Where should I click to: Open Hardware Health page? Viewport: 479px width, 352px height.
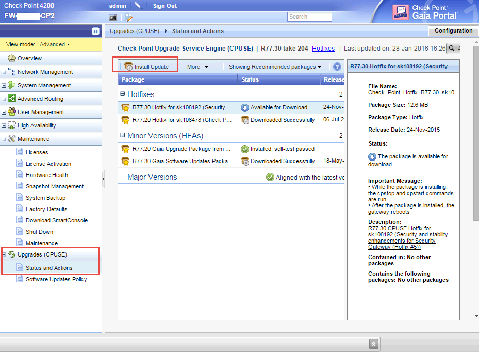(x=47, y=175)
